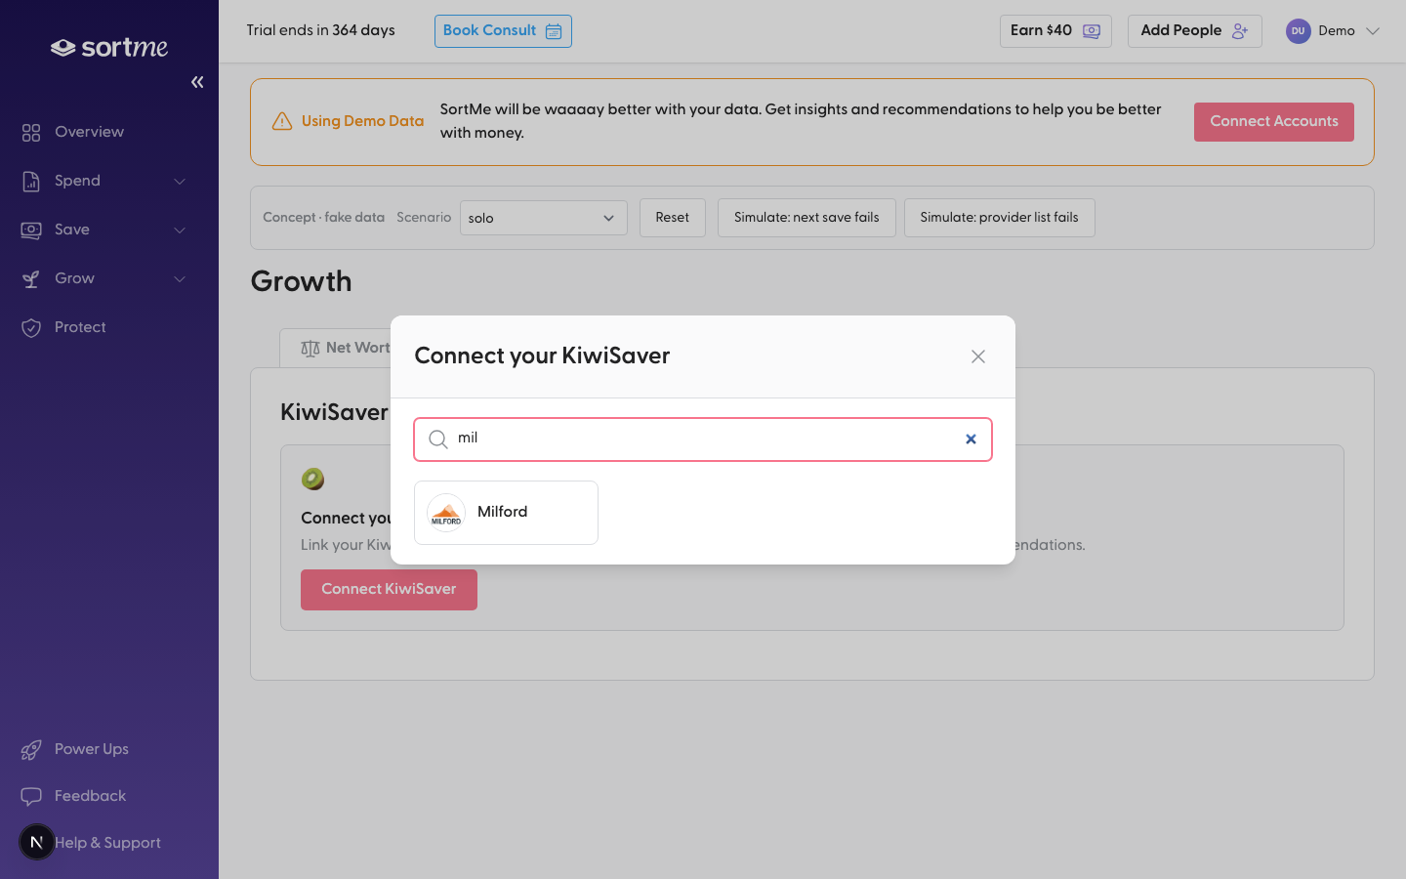Click the round N badge icon
Image resolution: width=1406 pixels, height=879 pixels.
click(x=37, y=842)
